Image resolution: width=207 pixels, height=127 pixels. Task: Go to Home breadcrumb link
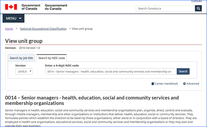[9, 29]
